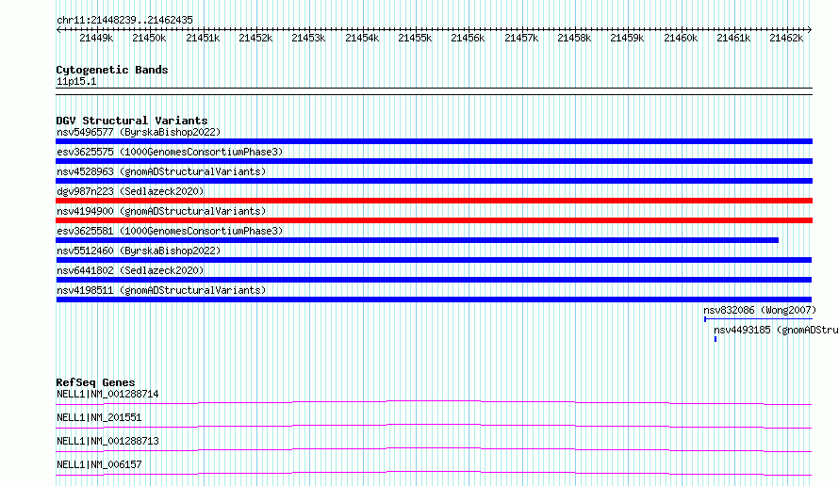Click the nsv4528963 (gnomADStructuralVariants) label
Viewport: 839px width, 486px height.
point(161,171)
